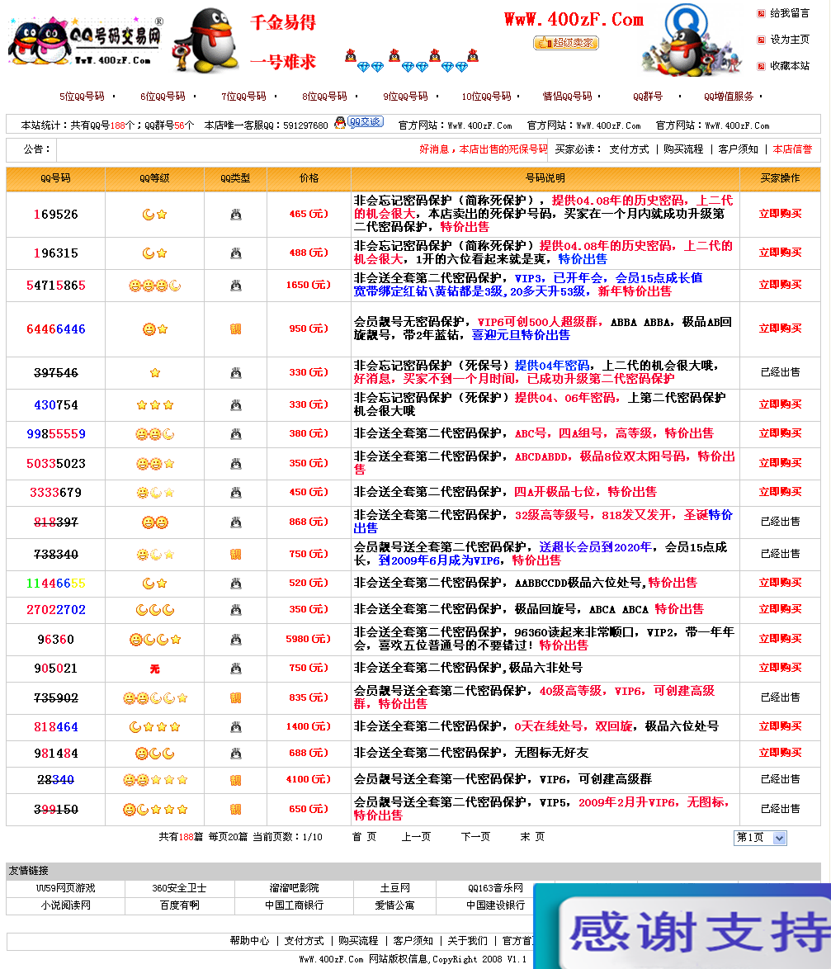This screenshot has height=969, width=831.
Task: Go to 首页 in pagination
Action: coord(365,837)
